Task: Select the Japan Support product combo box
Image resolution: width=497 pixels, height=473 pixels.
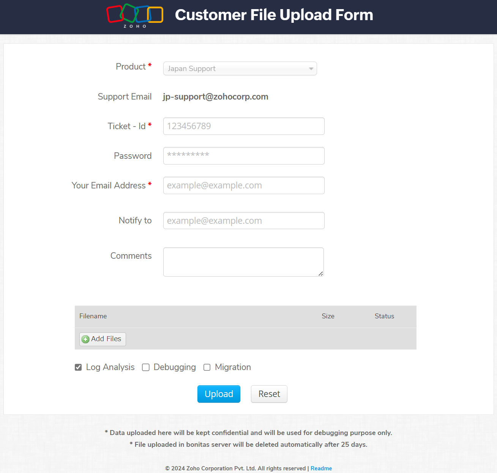Action: 235,69
